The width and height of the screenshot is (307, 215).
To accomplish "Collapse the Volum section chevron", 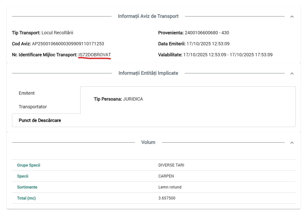I will point(292,143).
